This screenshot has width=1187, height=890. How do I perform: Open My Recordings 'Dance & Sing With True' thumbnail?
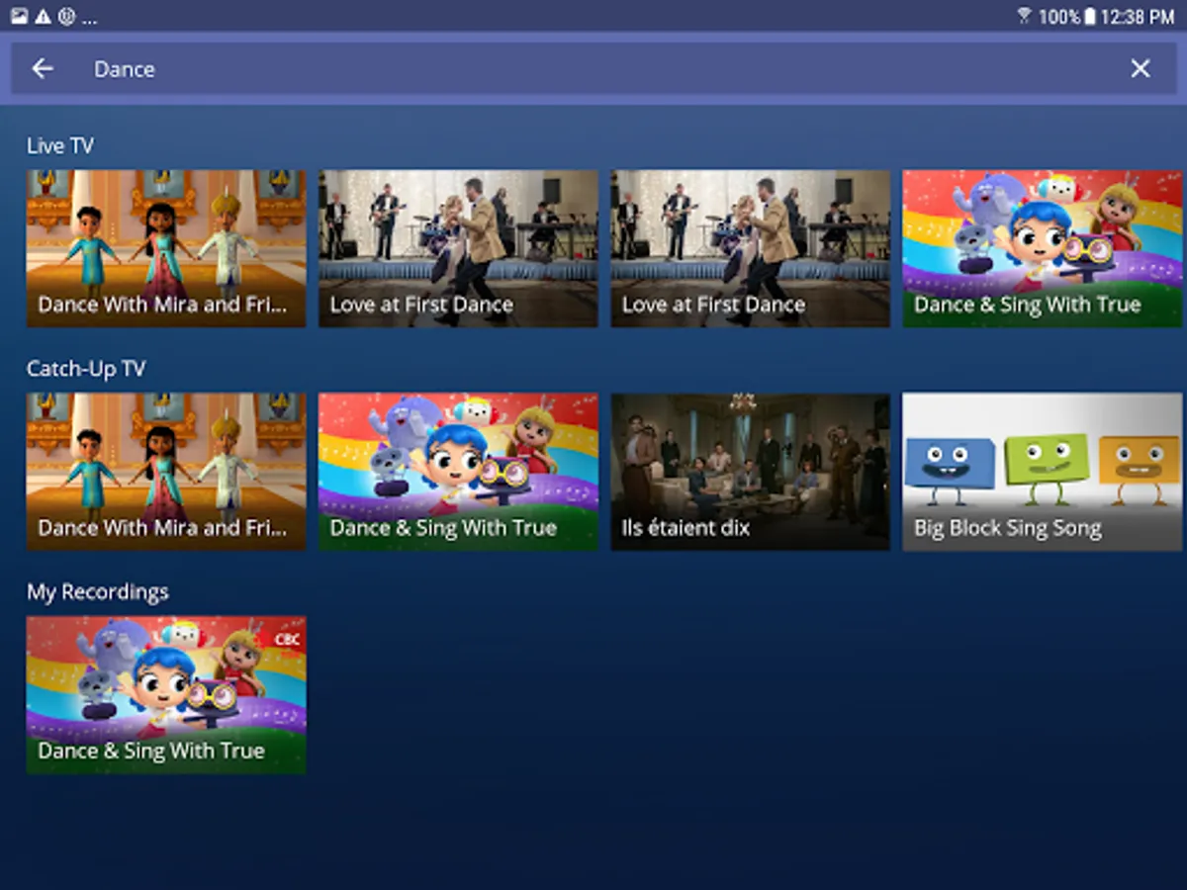point(166,695)
